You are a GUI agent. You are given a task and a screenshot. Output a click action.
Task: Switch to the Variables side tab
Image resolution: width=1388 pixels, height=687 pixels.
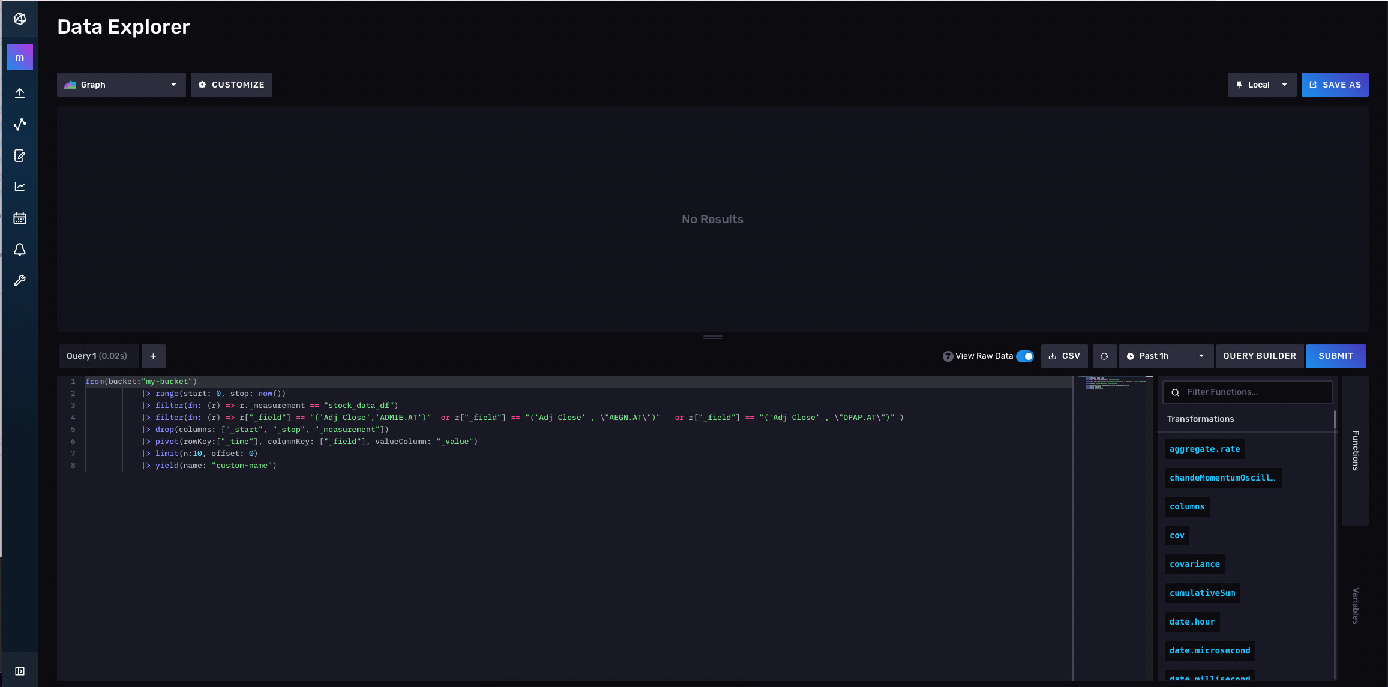[1355, 606]
